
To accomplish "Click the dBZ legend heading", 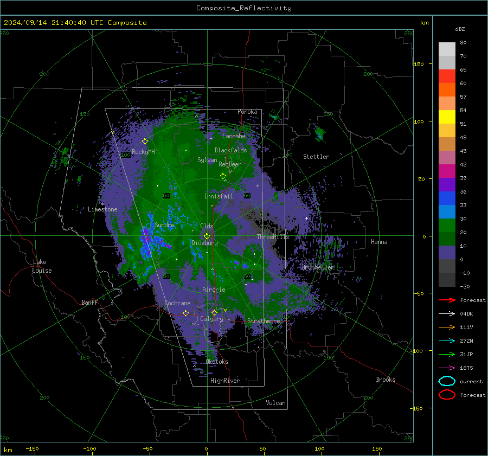I will pyautogui.click(x=460, y=29).
